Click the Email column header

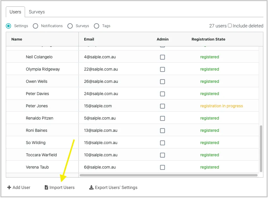[x=89, y=39]
